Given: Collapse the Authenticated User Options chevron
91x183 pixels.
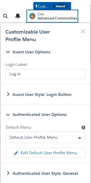Looking at the screenshot, I should point(8,115).
